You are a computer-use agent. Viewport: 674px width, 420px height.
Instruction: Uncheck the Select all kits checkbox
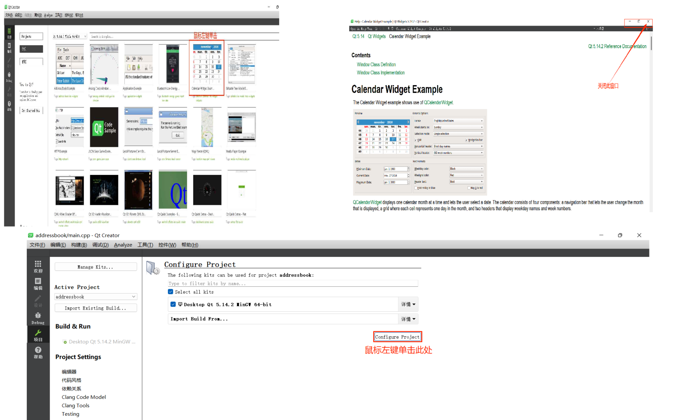pyautogui.click(x=170, y=292)
